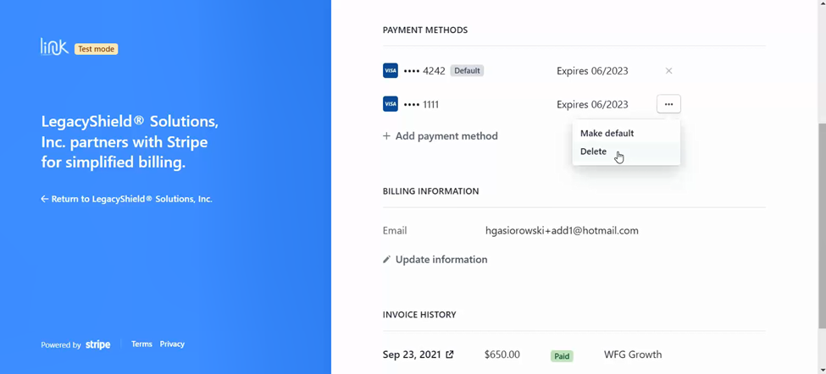
Task: Click the WFG Growth invoice description
Action: [633, 355]
